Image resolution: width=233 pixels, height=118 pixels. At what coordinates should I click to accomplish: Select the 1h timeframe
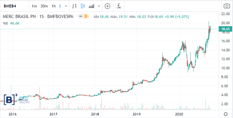54,6
